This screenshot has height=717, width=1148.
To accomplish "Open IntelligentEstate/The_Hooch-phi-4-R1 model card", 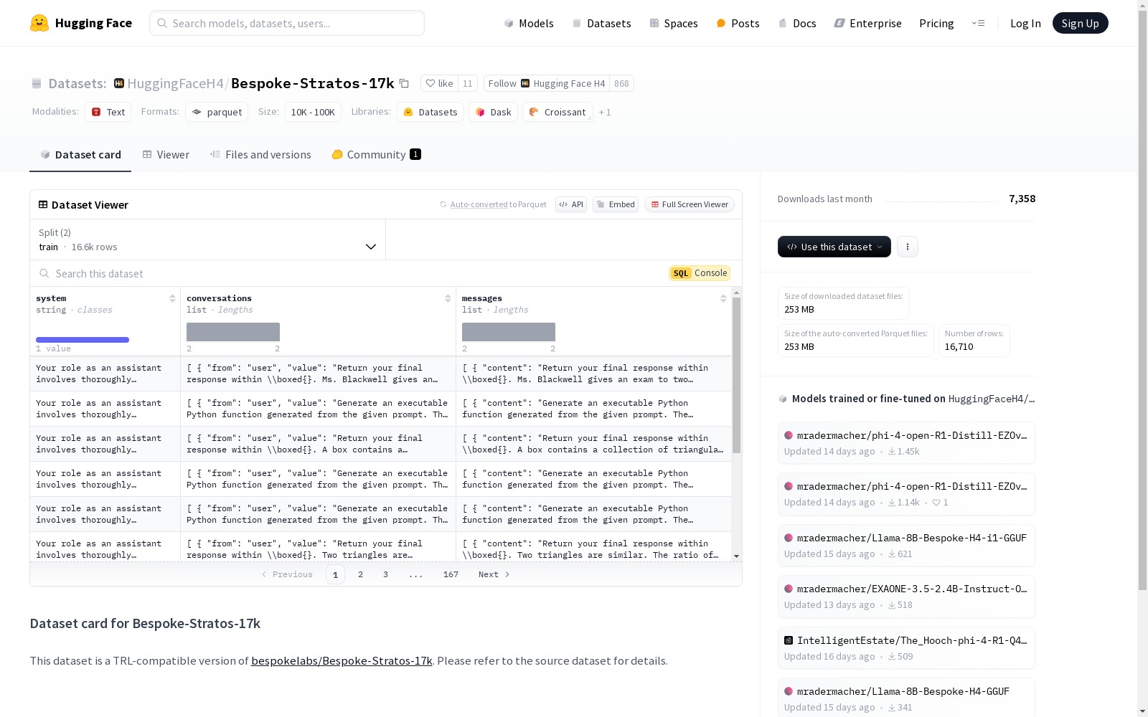I will pos(906,648).
